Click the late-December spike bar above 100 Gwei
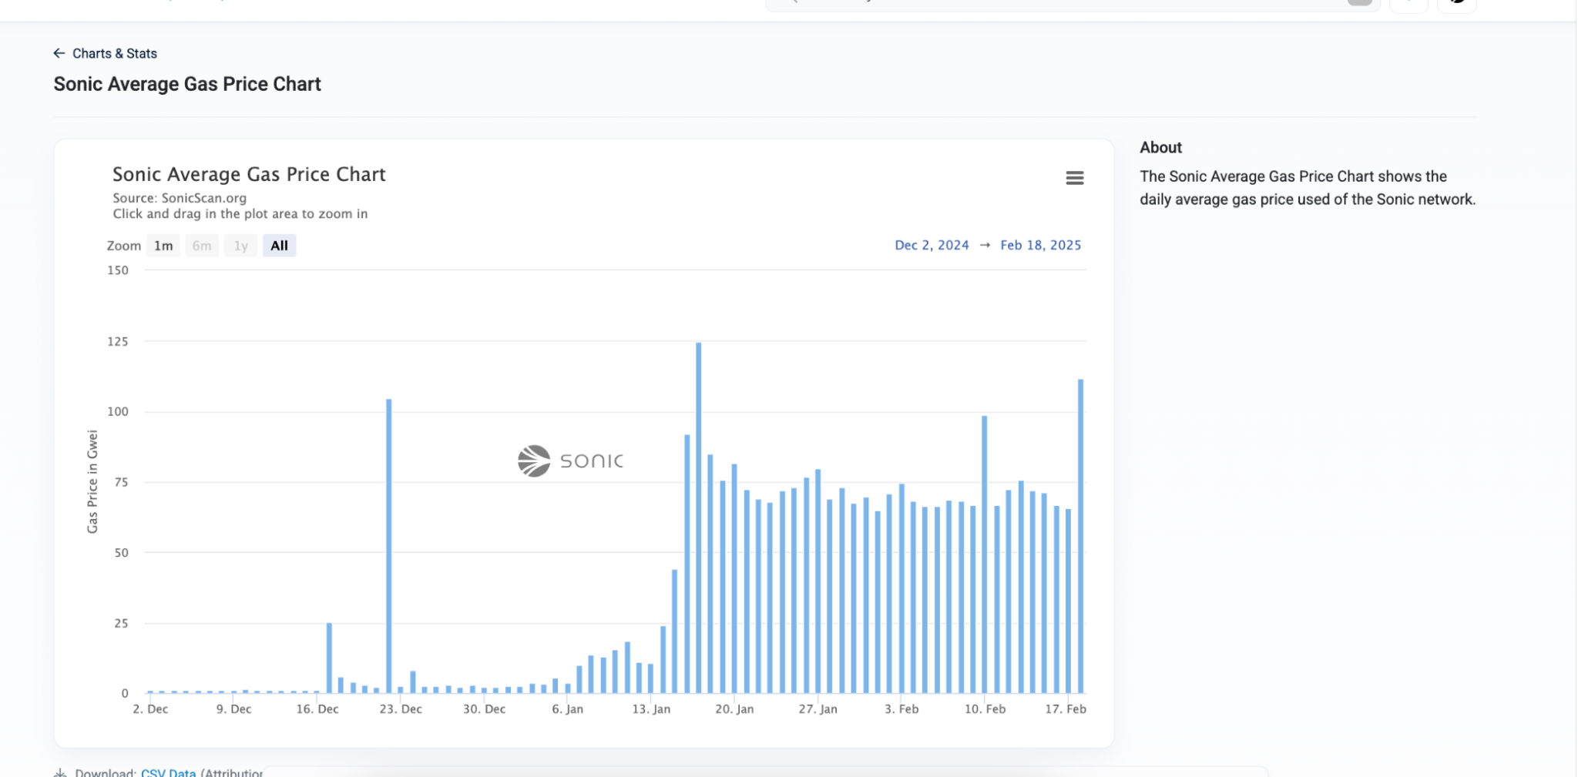 [x=389, y=547]
